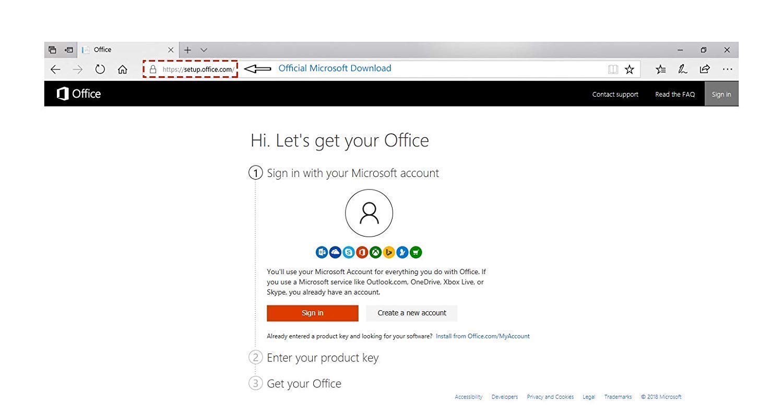Show tab previews chevron
The width and height of the screenshot is (783, 412).
(x=204, y=50)
